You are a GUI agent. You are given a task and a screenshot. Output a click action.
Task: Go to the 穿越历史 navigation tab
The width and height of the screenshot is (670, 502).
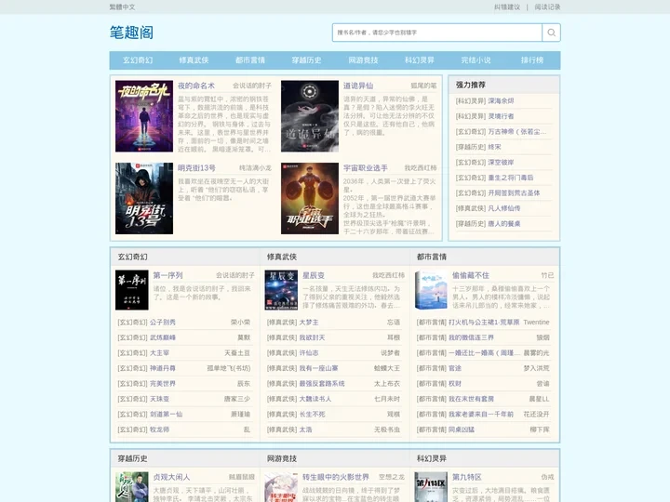point(307,60)
